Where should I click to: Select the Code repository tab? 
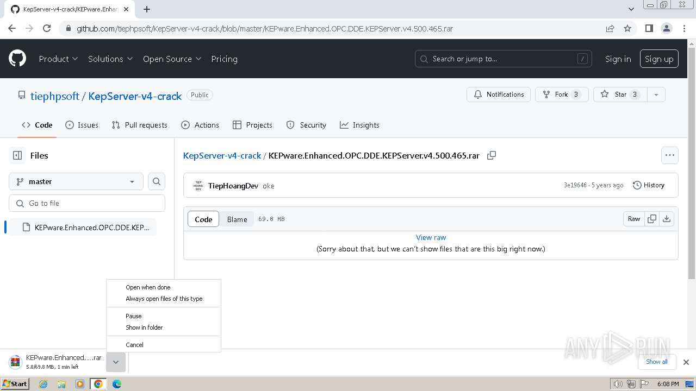(x=37, y=125)
